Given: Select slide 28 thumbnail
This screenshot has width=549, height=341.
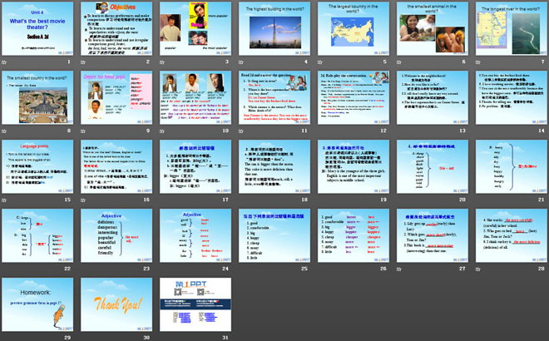Looking at the screenshot, I should 512,235.
